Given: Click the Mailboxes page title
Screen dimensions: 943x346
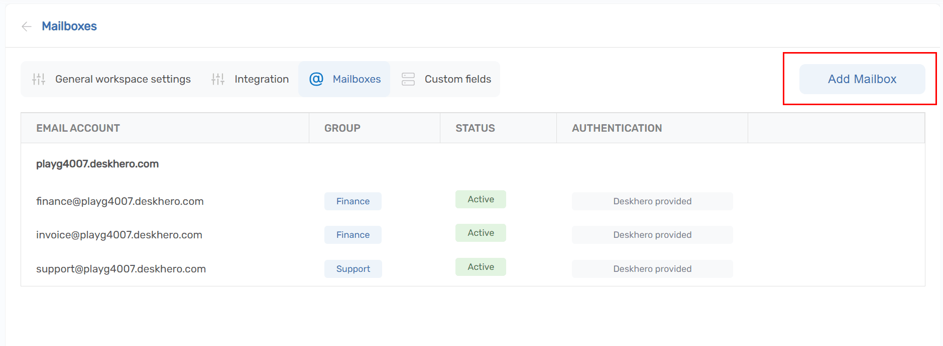Looking at the screenshot, I should (x=69, y=26).
